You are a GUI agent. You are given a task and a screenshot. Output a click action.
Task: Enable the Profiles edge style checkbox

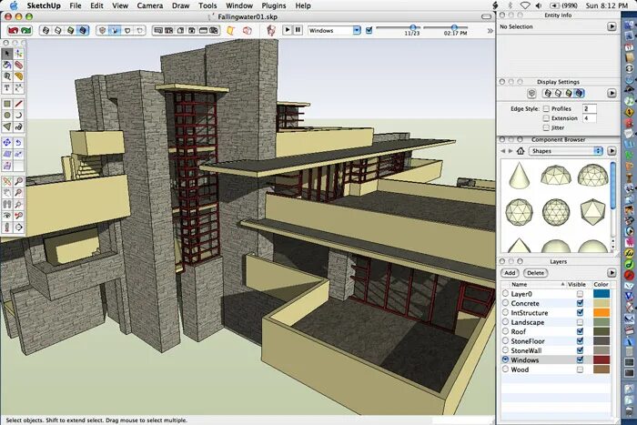[546, 109]
